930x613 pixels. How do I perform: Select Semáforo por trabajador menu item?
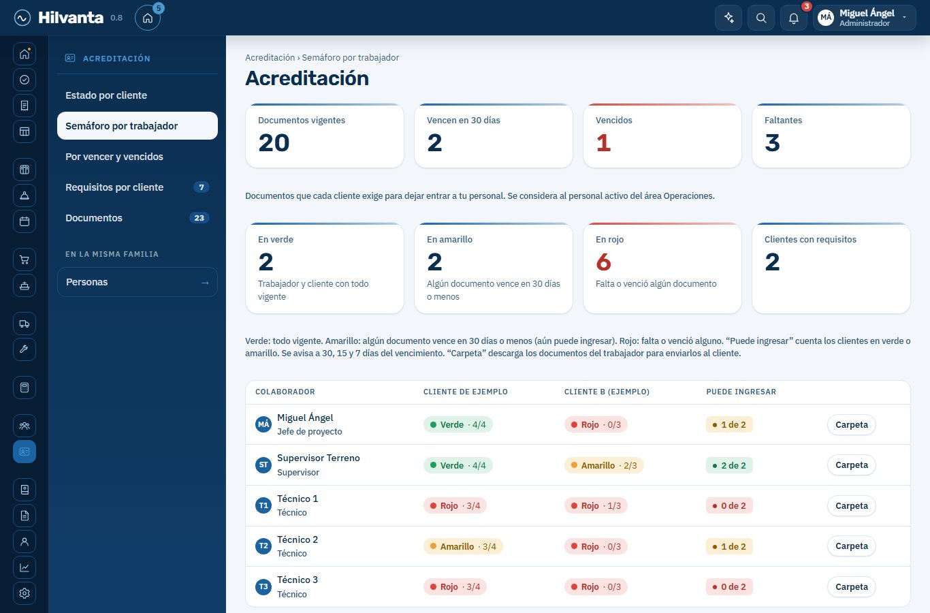138,126
